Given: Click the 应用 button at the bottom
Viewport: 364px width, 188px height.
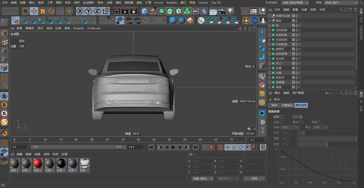Looking at the screenshot, I should click(254, 178).
